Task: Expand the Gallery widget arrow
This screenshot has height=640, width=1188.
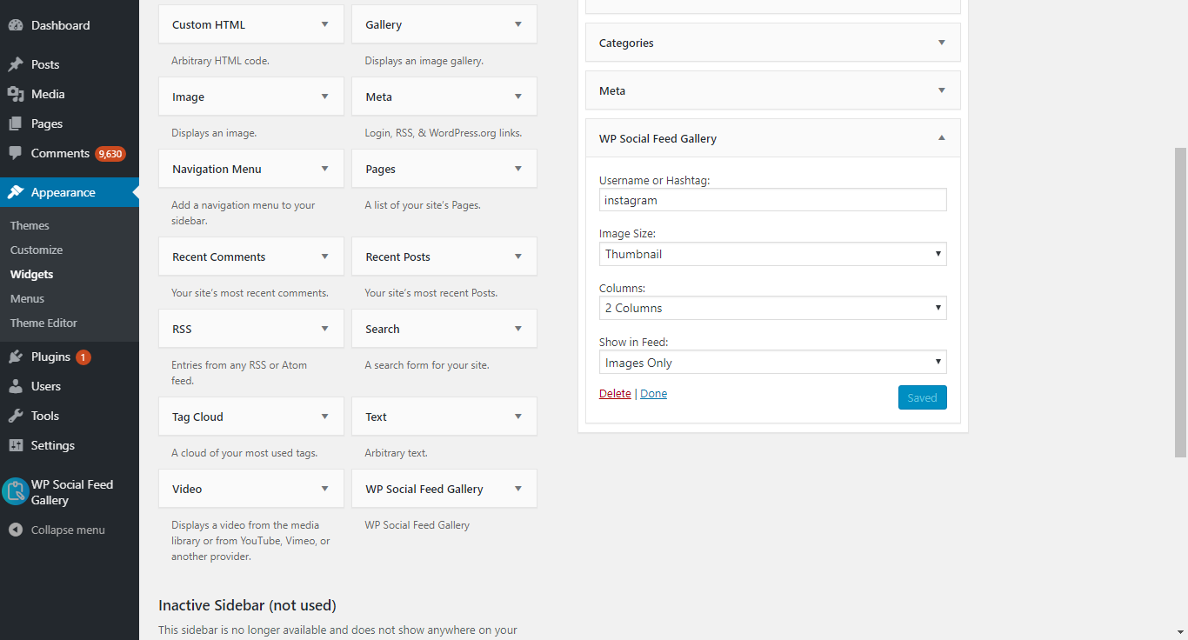Action: pyautogui.click(x=518, y=24)
